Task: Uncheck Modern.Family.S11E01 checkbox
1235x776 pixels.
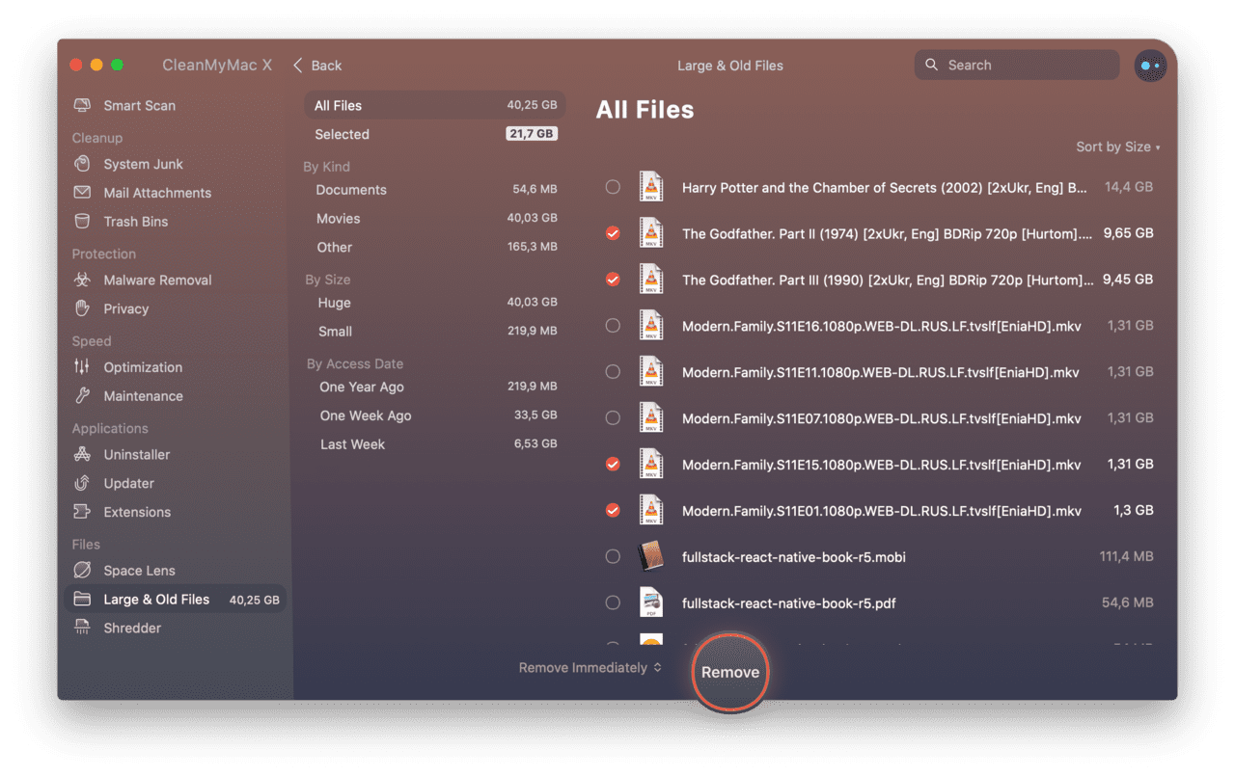Action: pyautogui.click(x=613, y=510)
